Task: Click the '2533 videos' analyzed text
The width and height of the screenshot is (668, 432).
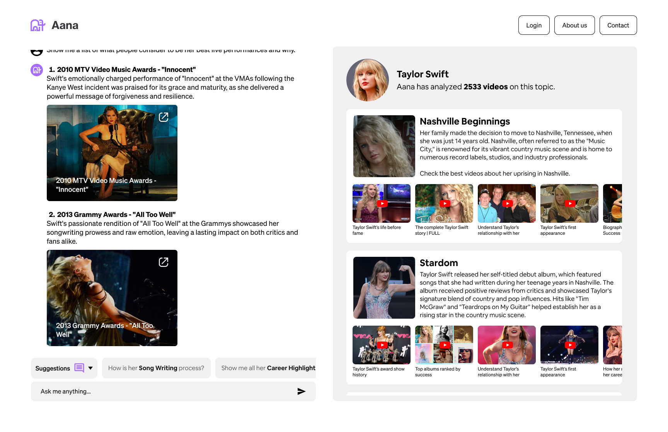Action: click(486, 87)
